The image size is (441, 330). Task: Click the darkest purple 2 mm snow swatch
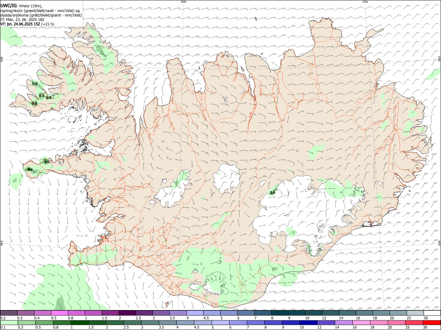pos(127,313)
